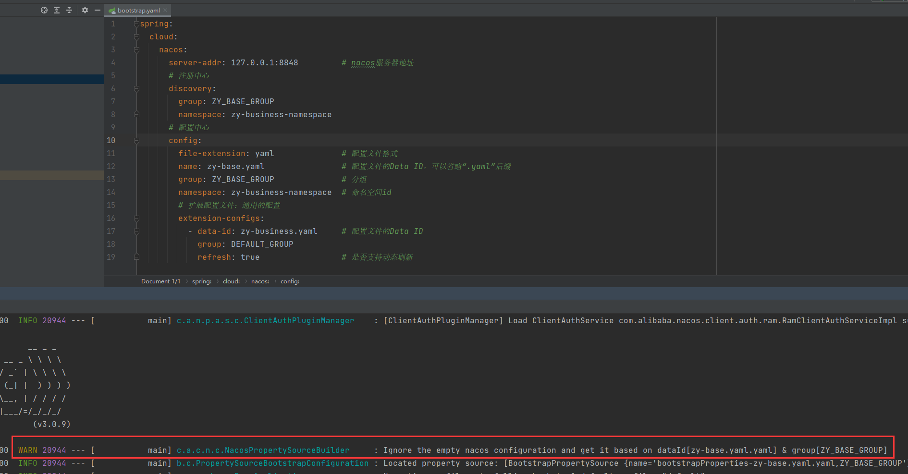Open PropertySourceBootstrapConfiguration link in console
Viewport: 908px width, 474px height.
tap(272, 463)
